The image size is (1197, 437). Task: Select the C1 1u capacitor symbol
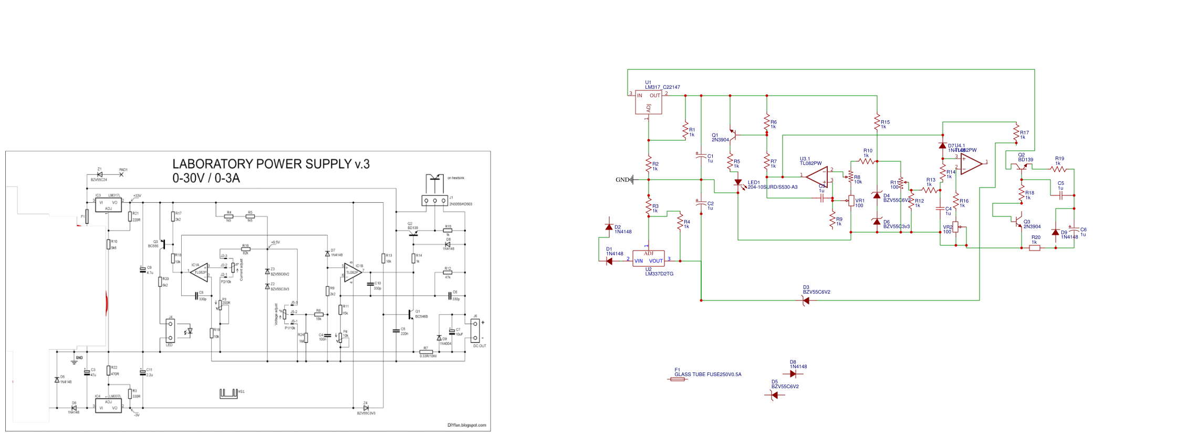701,157
